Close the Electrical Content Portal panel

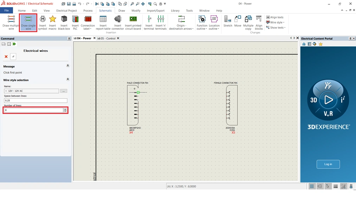tap(354, 38)
